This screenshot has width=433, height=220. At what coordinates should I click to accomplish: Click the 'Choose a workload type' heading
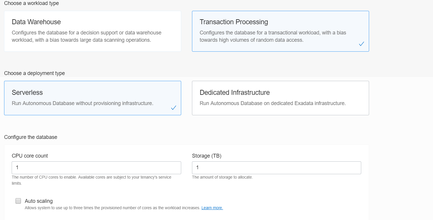tap(32, 4)
